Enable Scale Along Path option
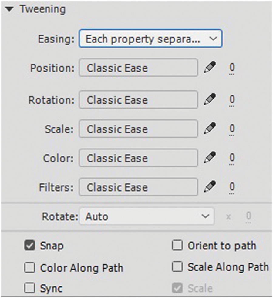The image size is (273, 298). (177, 267)
